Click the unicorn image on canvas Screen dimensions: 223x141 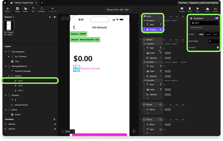(x=77, y=68)
